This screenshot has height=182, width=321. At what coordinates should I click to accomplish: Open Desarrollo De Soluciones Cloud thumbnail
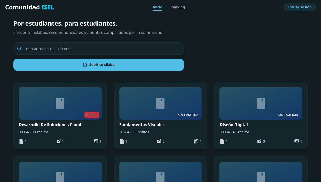[60, 103]
